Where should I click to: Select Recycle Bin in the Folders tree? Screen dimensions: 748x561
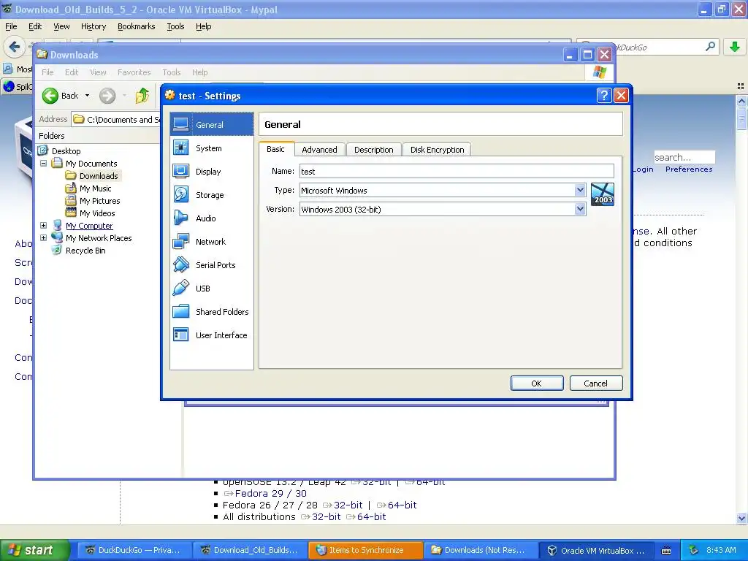point(85,251)
